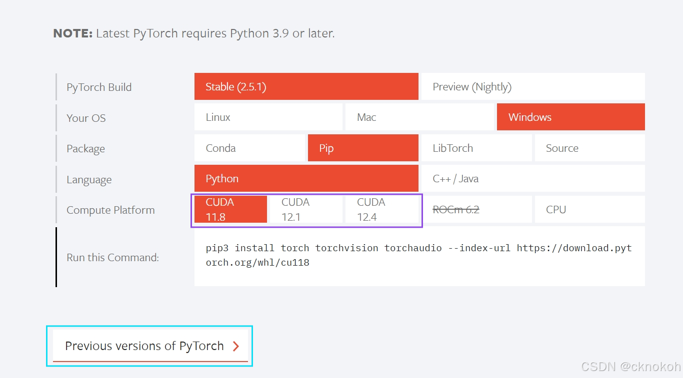Select the Source package option

click(590, 148)
